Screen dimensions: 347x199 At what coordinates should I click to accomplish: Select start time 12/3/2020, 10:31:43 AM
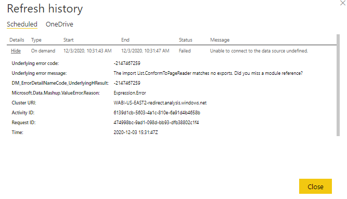87,51
